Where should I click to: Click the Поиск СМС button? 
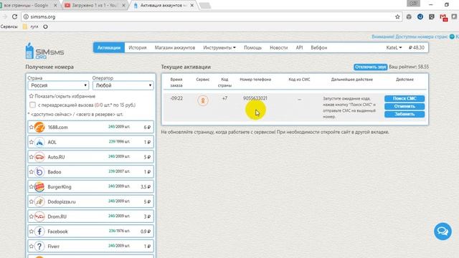404,99
